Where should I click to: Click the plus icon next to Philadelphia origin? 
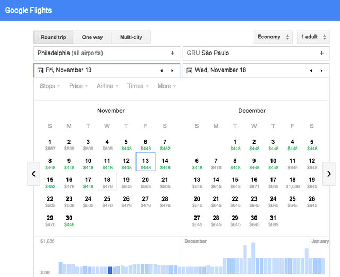(x=172, y=53)
